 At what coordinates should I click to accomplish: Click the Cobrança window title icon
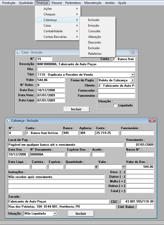8,121
